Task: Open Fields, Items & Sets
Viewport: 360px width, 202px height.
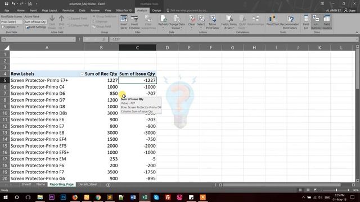Action: (229, 22)
